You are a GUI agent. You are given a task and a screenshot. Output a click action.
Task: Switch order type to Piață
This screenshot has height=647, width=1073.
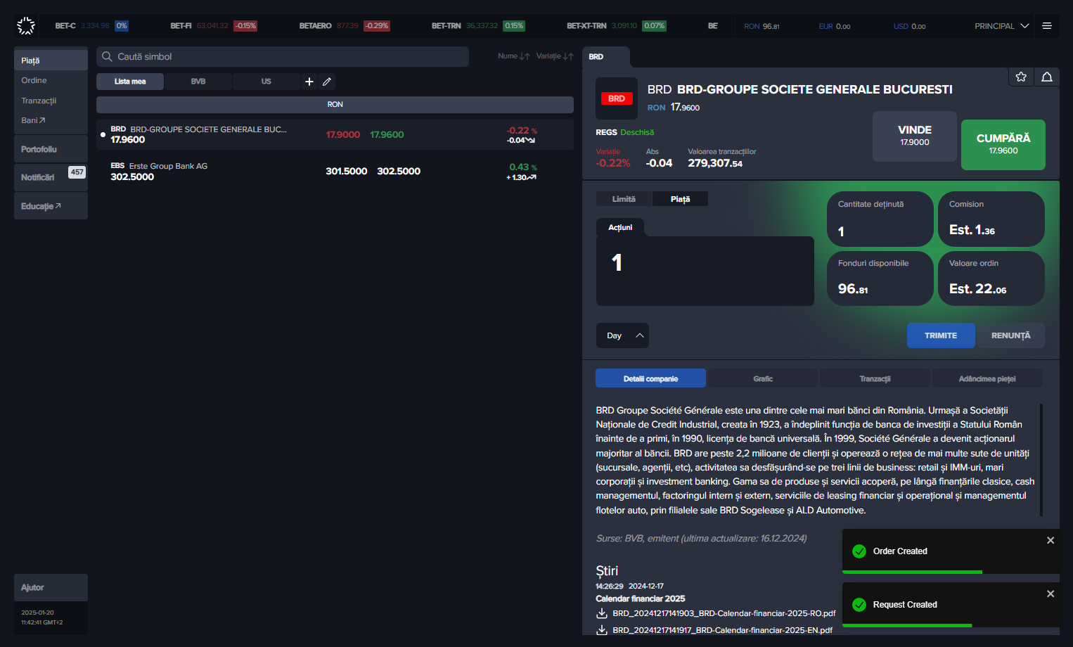680,199
